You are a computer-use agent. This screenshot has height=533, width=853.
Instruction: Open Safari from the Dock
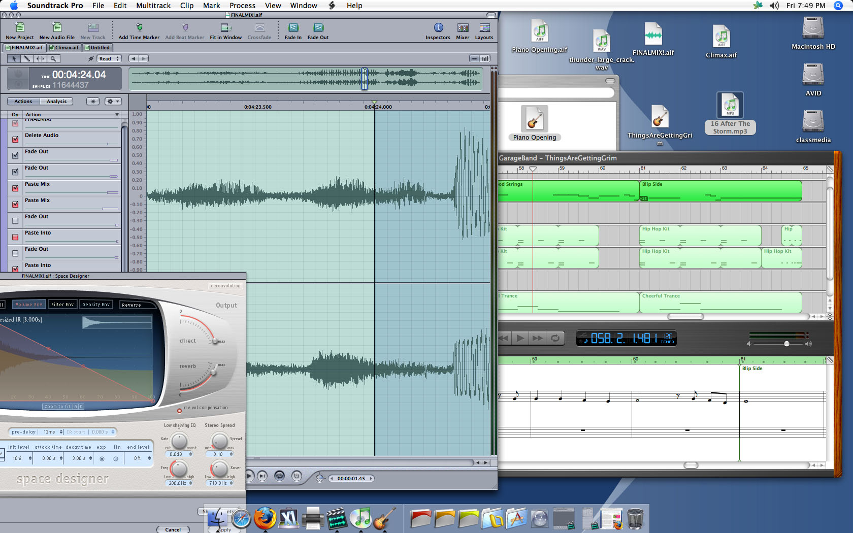pyautogui.click(x=241, y=518)
